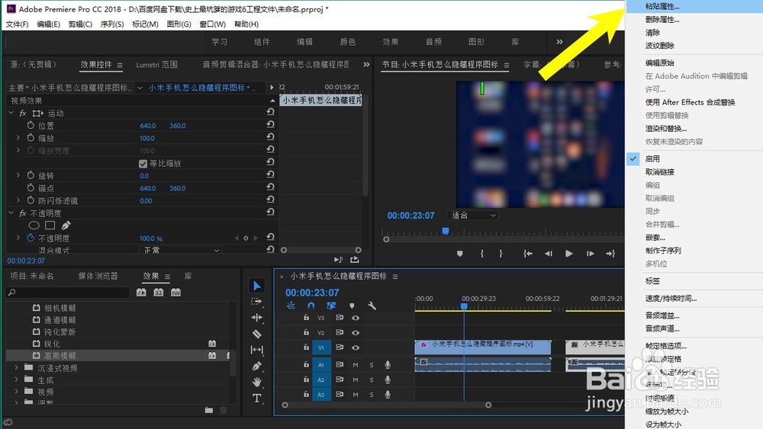Screen dimensions: 763x429
Task: Click accelerated effects filter icon
Action: pyautogui.click(x=141, y=293)
